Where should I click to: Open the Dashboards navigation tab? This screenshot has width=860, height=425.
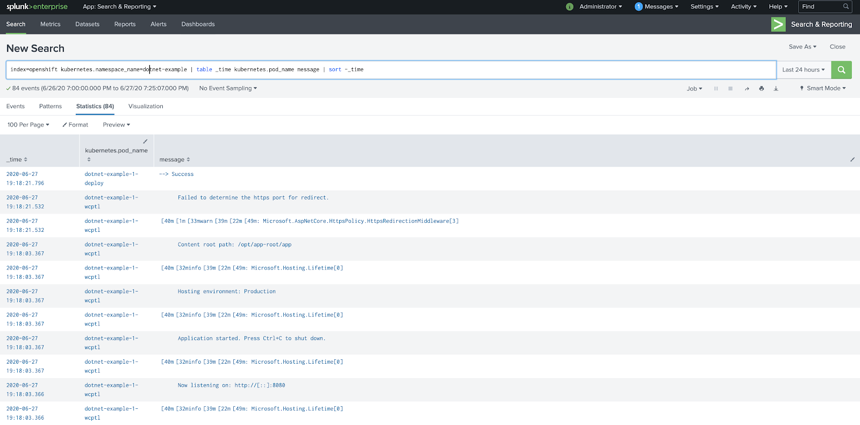(x=198, y=24)
